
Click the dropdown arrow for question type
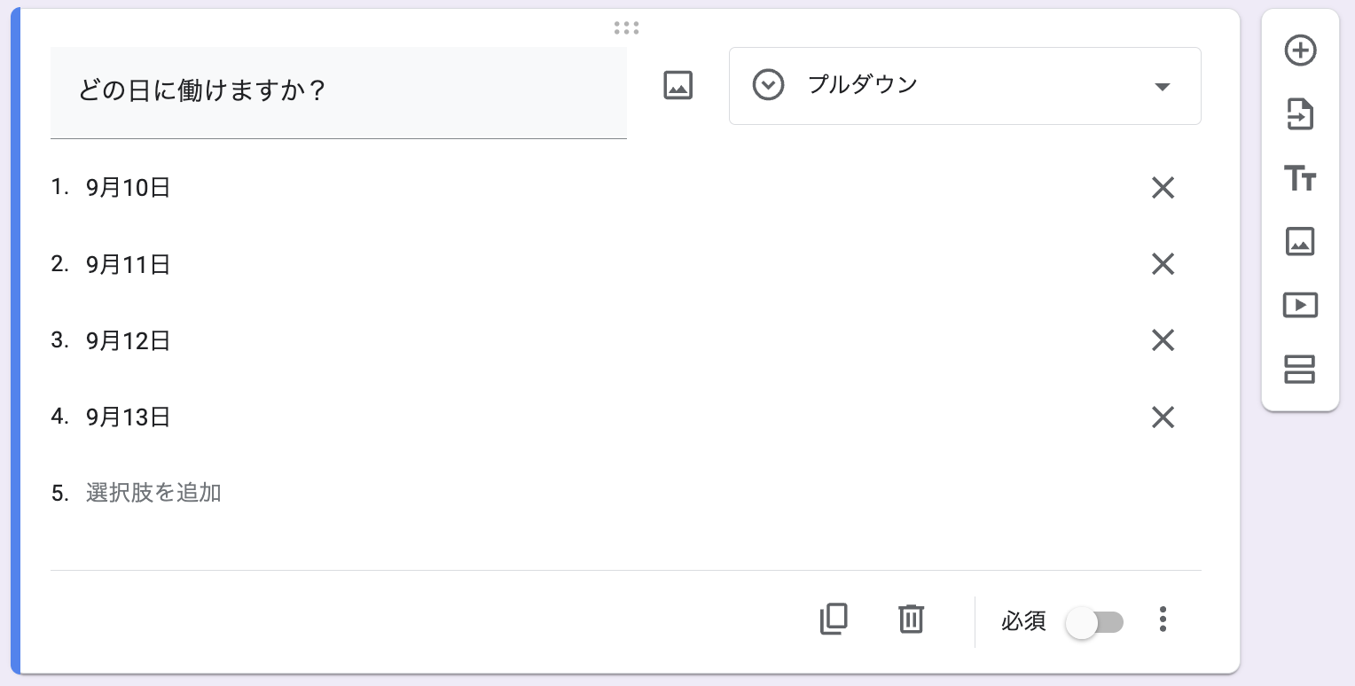tap(1162, 87)
